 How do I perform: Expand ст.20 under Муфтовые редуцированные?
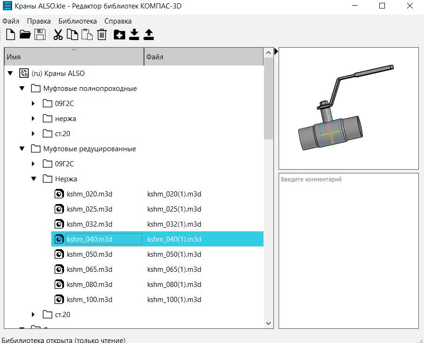(x=33, y=315)
